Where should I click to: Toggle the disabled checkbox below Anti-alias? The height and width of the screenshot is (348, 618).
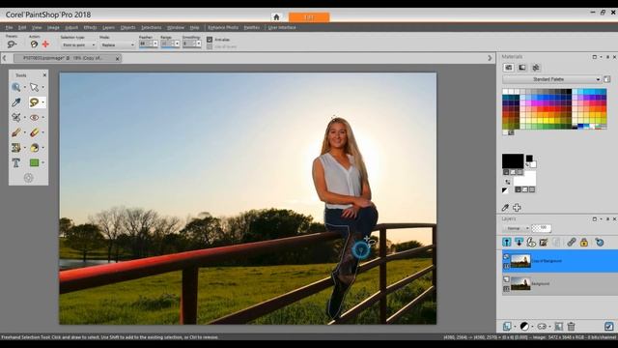(210, 46)
